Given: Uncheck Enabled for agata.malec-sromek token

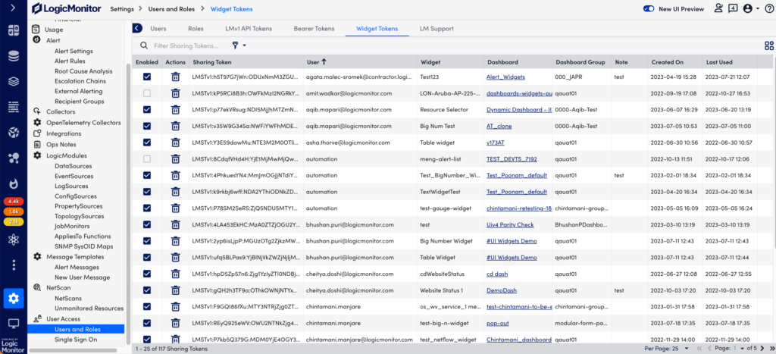Looking at the screenshot, I should 147,77.
